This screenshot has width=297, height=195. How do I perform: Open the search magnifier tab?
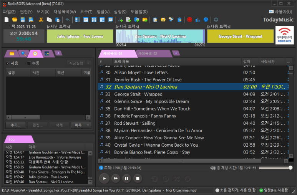click(x=23, y=54)
